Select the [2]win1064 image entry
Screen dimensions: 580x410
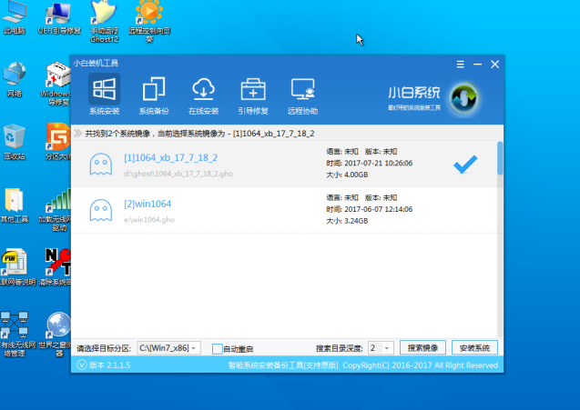pos(284,210)
